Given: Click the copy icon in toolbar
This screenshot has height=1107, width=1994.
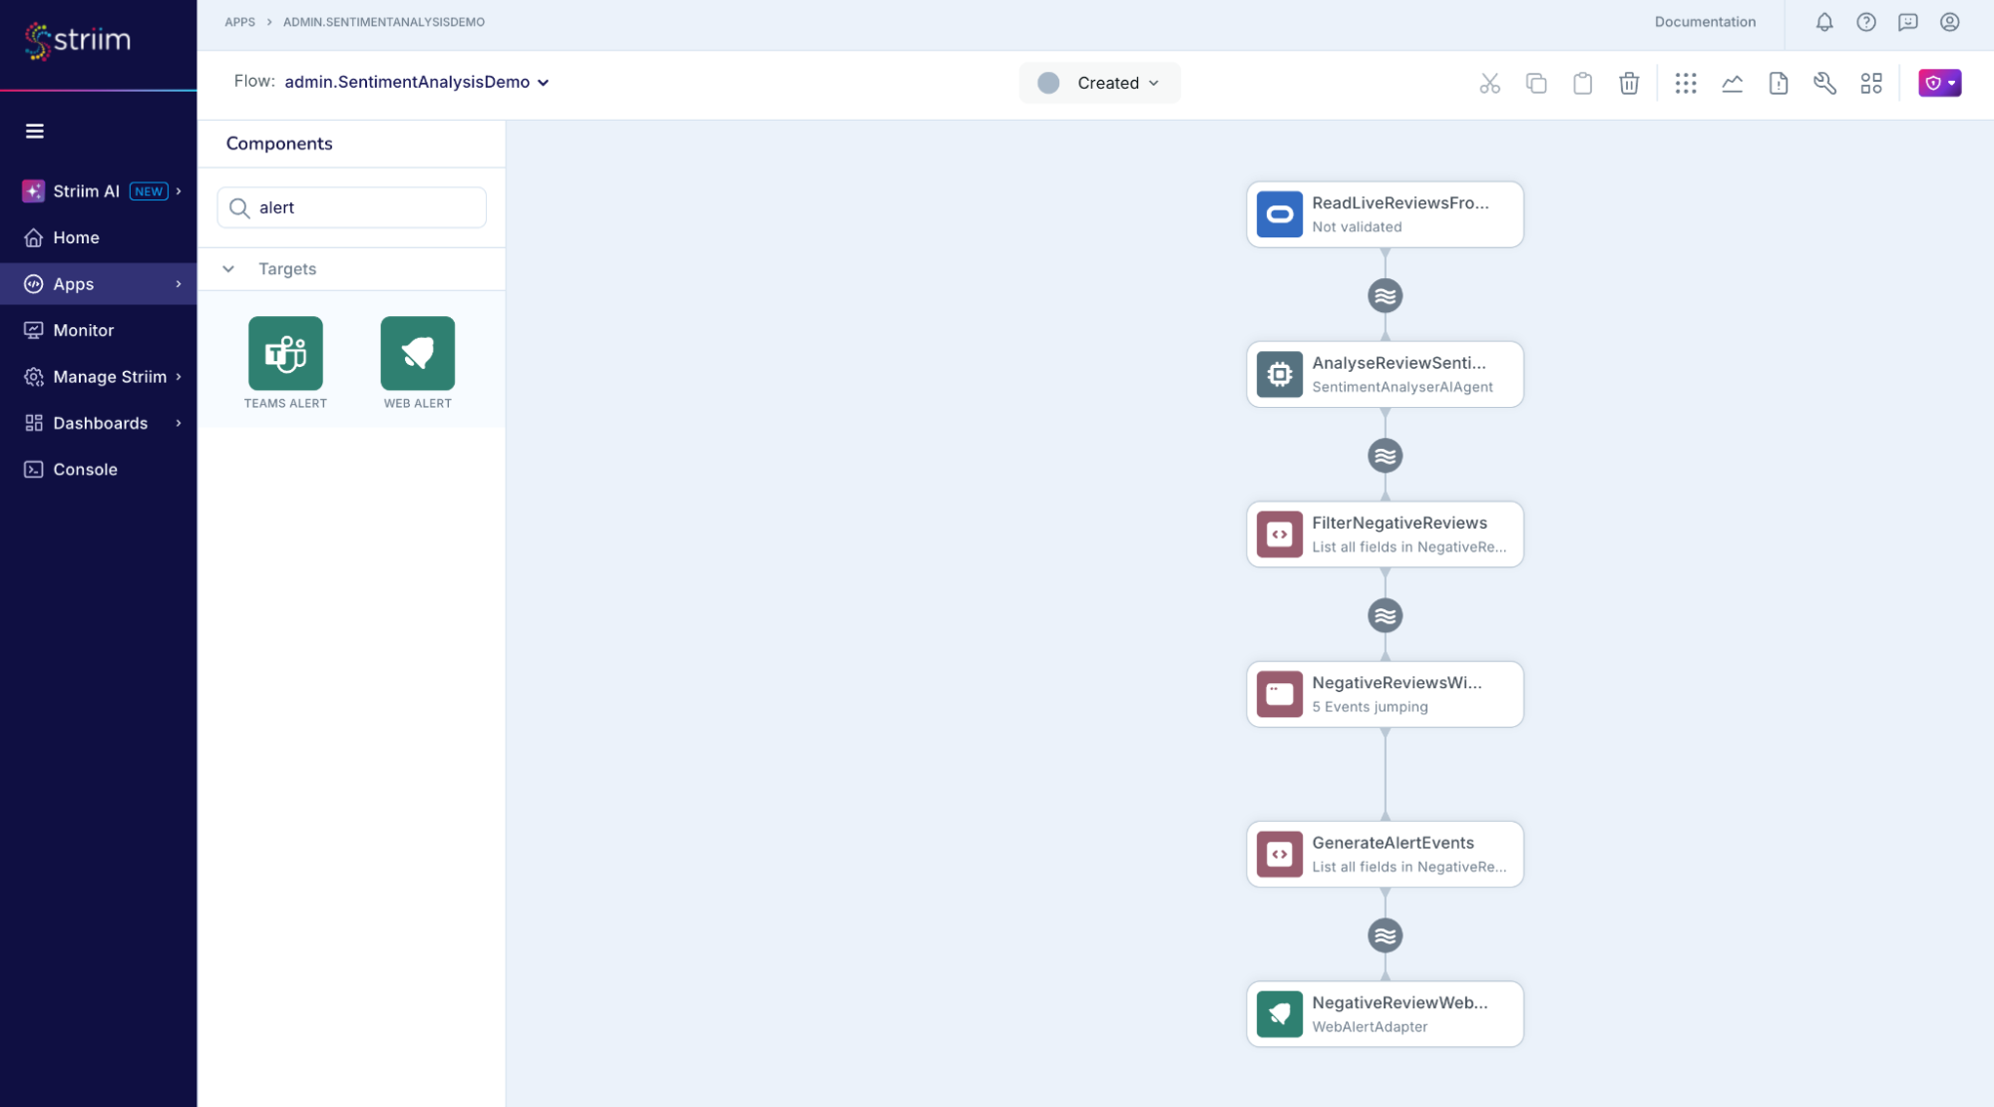Looking at the screenshot, I should 1536,83.
